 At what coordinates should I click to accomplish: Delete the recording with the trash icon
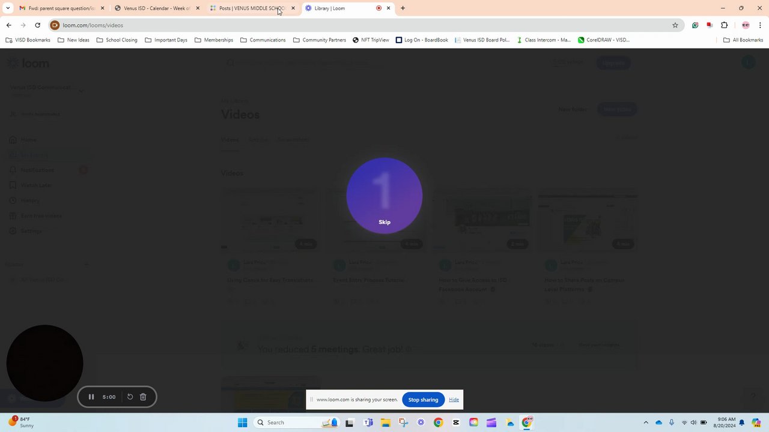tap(143, 397)
